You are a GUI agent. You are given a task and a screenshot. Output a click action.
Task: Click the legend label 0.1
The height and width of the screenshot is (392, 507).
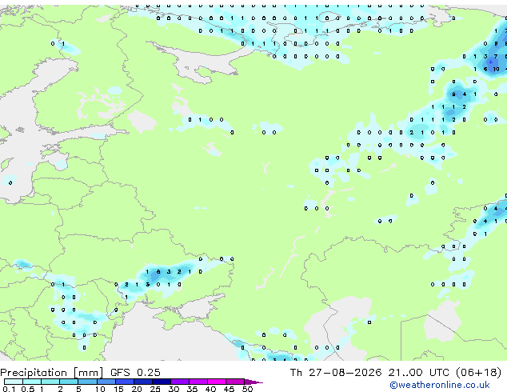(9, 389)
